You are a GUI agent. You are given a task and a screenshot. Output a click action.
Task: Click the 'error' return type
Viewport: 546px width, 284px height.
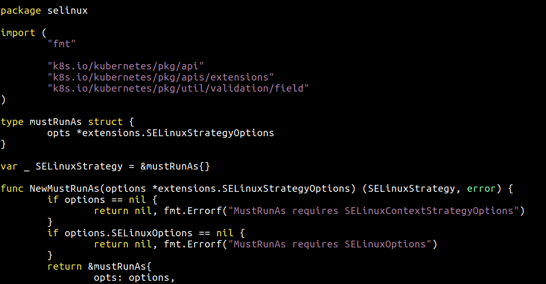coord(481,189)
